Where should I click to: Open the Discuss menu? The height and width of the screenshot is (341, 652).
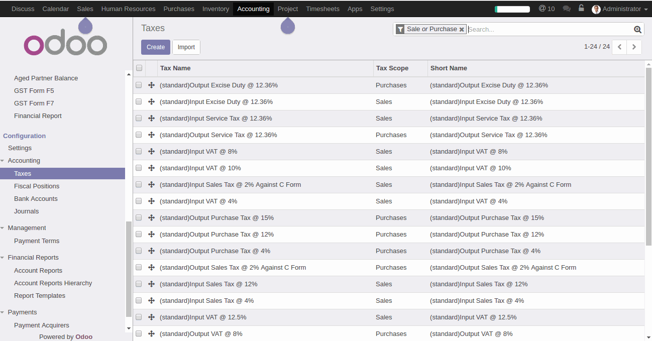23,9
